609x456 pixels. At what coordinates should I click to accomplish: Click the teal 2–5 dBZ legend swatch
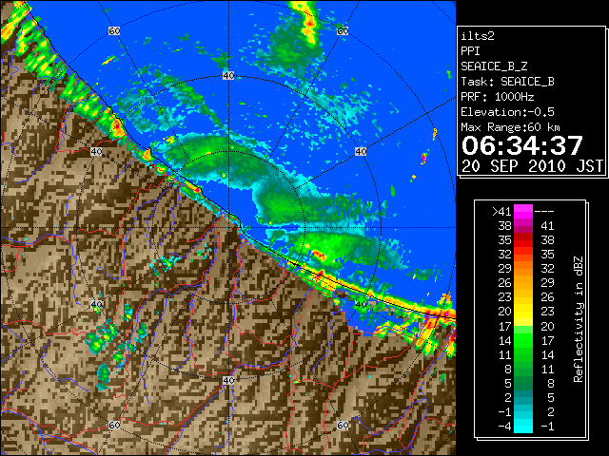[523, 397]
